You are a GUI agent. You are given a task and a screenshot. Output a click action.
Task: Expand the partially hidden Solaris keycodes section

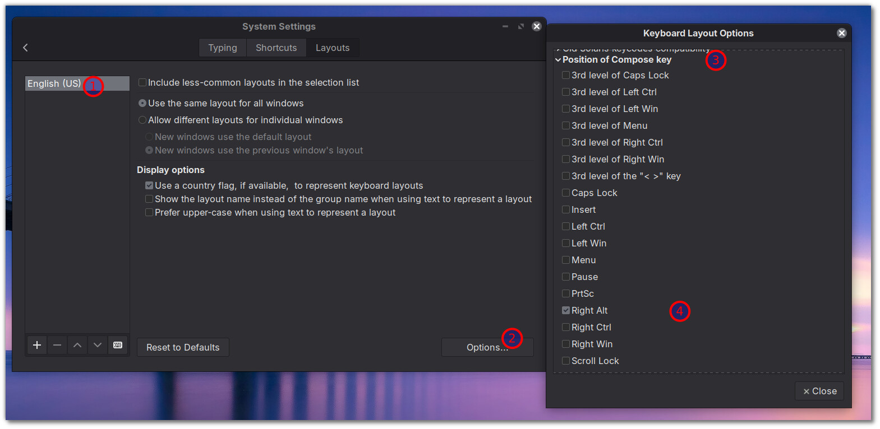tap(558, 49)
